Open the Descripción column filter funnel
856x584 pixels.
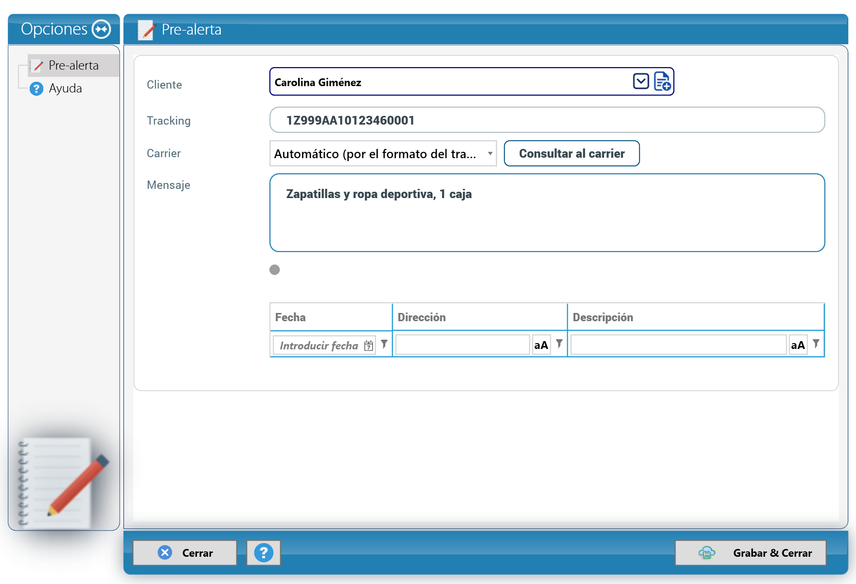[816, 344]
